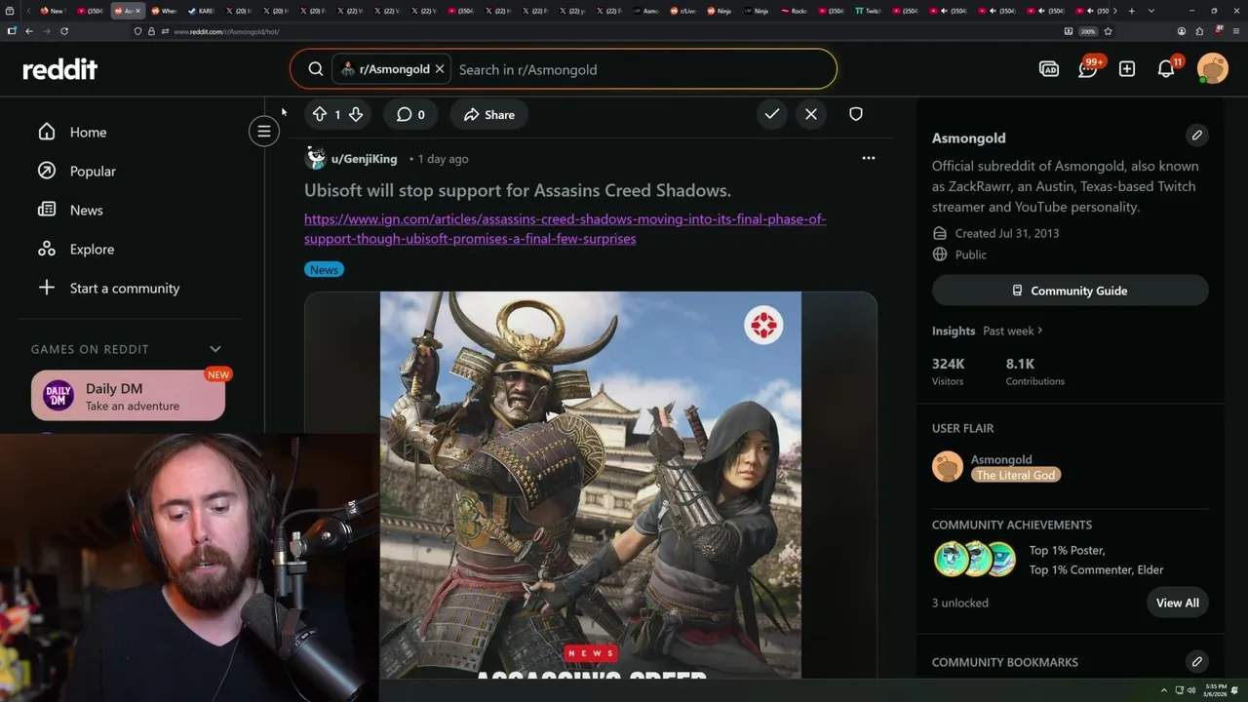The image size is (1248, 702).
Task: Approve the post with the checkmark
Action: click(x=772, y=114)
